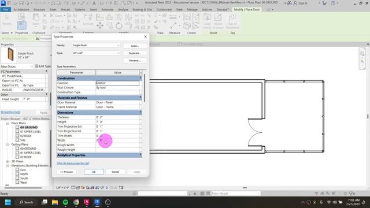This screenshot has height=208, width=370.
Task: Collapse the Floor Plans tree node
Action: [x=8, y=123]
